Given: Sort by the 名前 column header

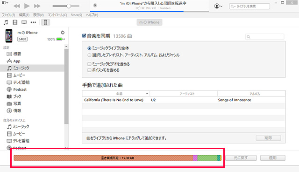Looking at the screenshot, I should (116, 94).
